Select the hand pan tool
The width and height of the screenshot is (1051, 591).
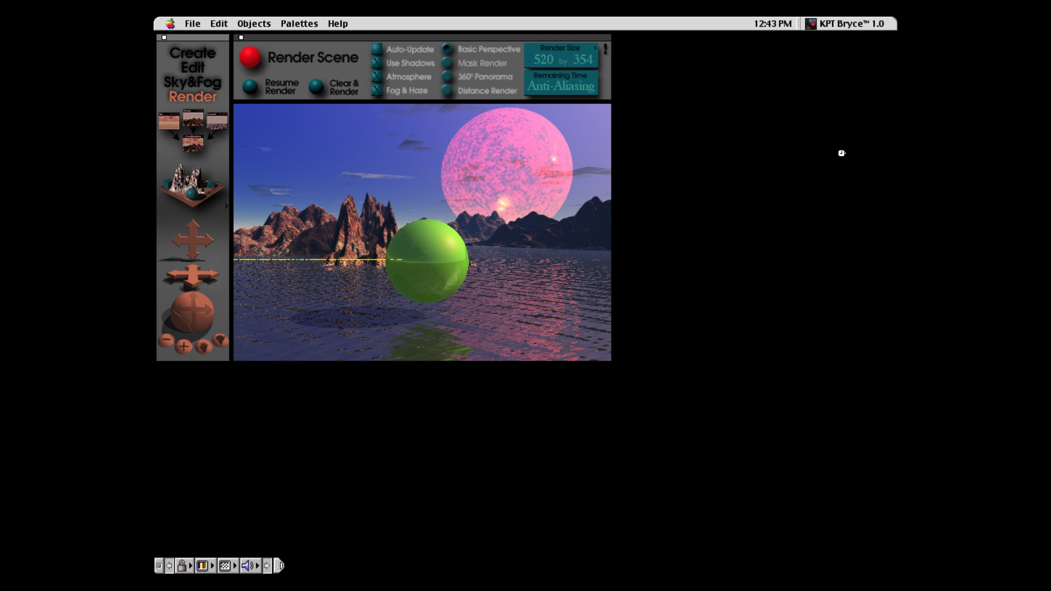(203, 346)
